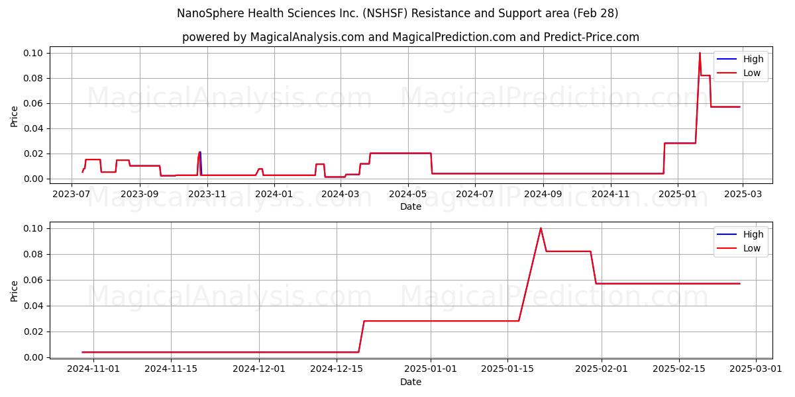Click the 0.04 y-tick of upper chart
The image size is (795, 397).
34,128
